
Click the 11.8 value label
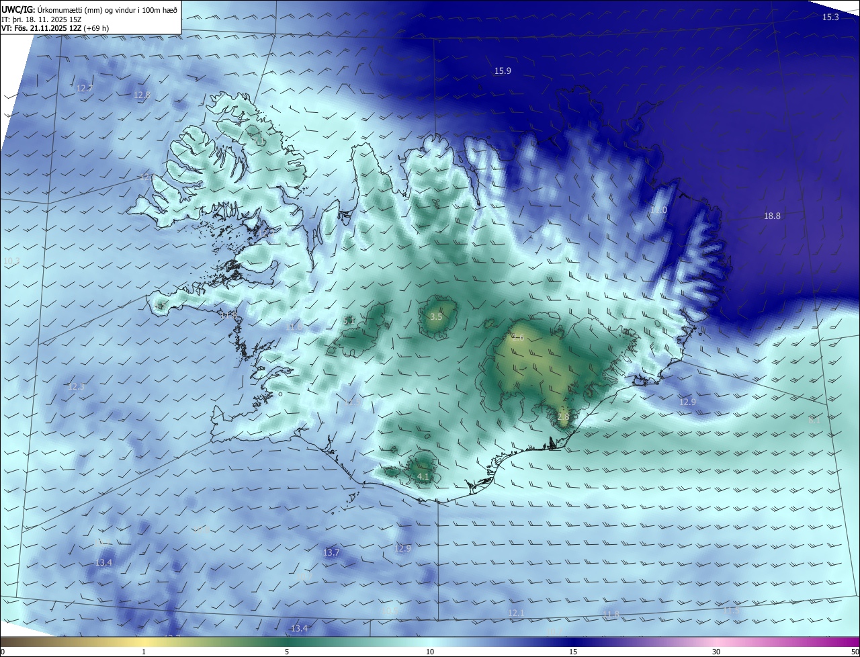[x=611, y=615]
